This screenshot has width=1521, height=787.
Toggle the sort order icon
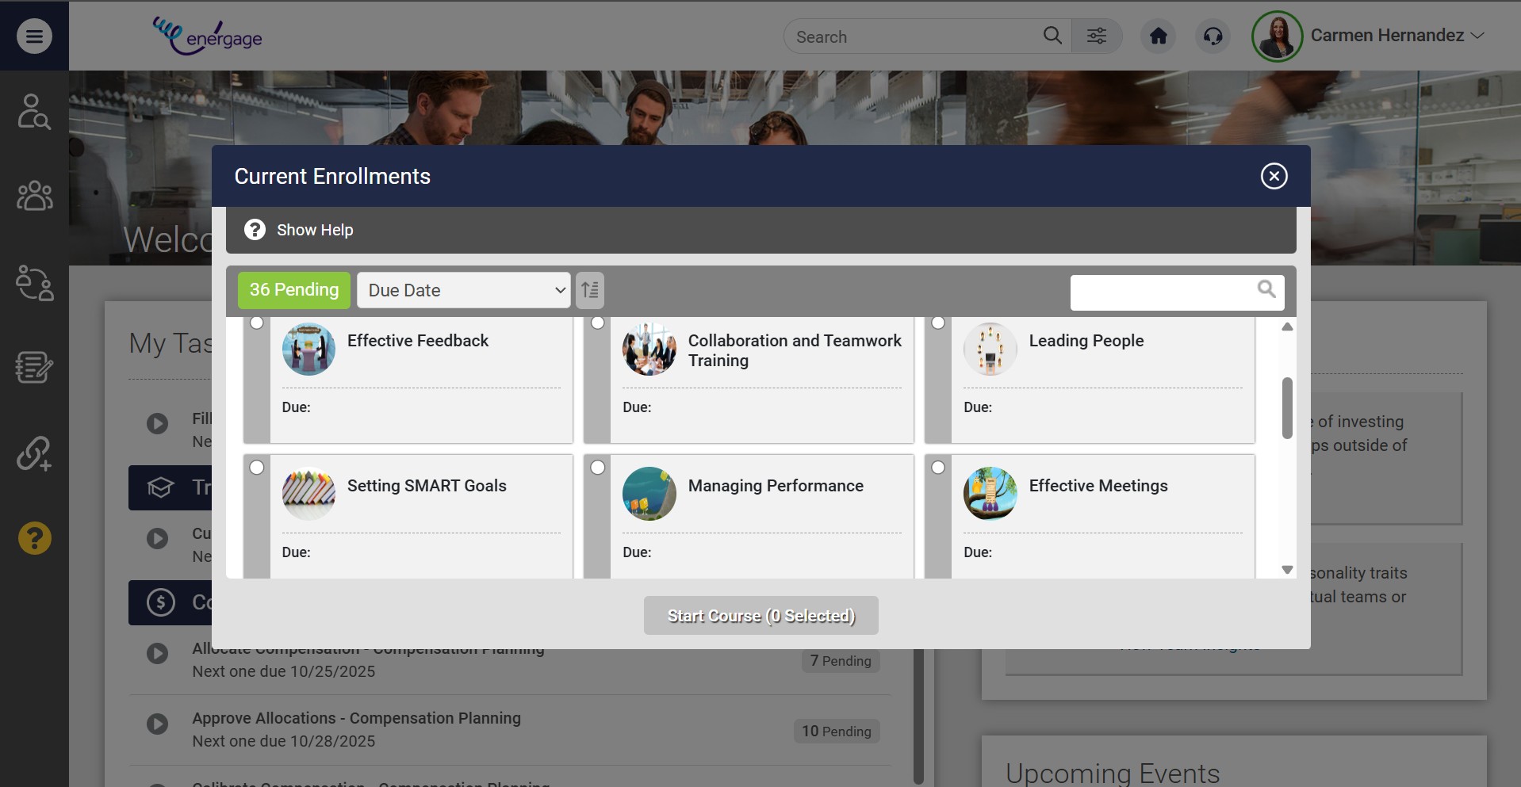[x=590, y=290]
